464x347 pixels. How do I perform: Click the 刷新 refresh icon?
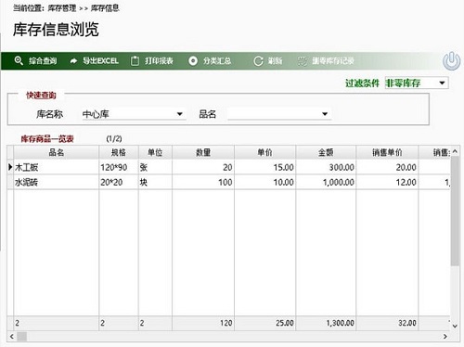point(258,61)
